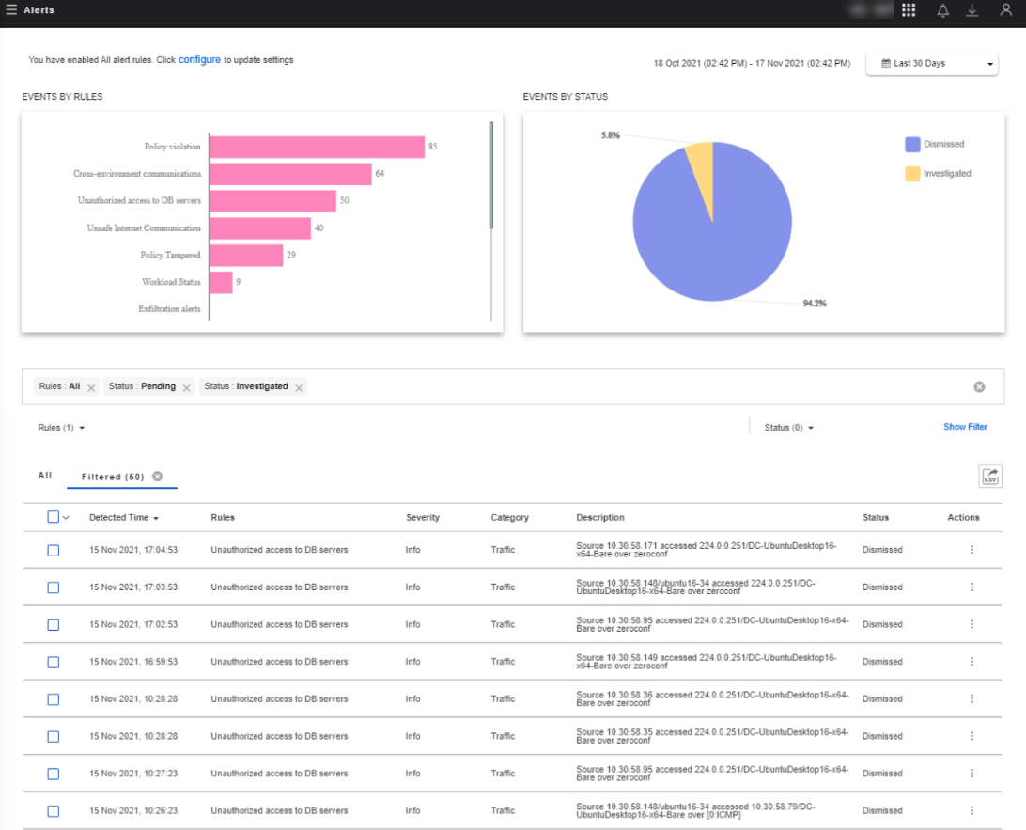Viewport: 1026px width, 830px height.
Task: Select the 10:27:23 alert checkbox
Action: click(53, 774)
